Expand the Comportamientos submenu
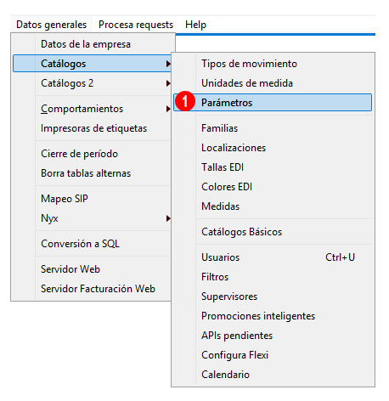Image resolution: width=389 pixels, height=401 pixels. click(x=93, y=109)
